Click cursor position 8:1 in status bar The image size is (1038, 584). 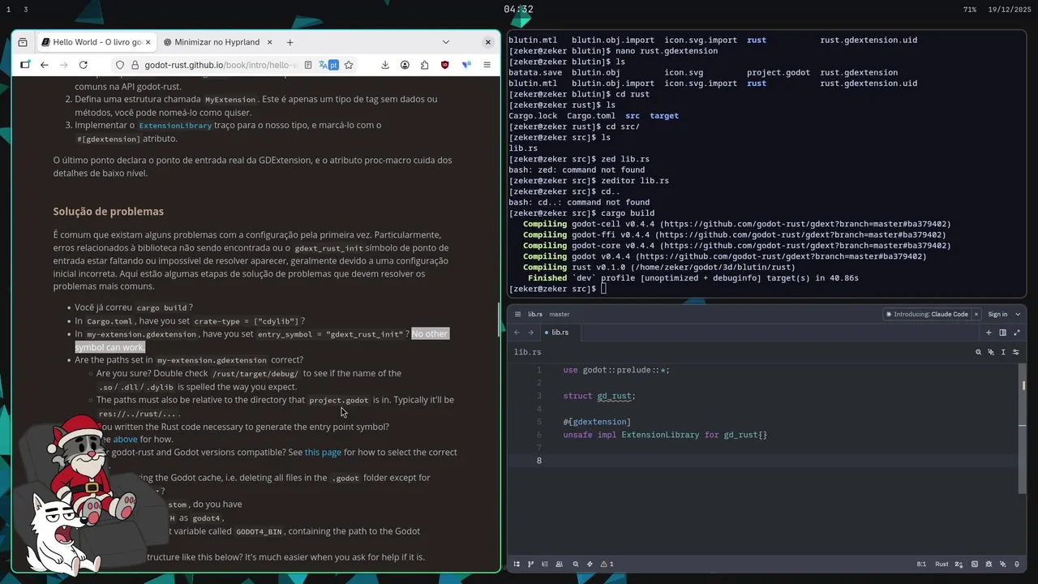[921, 564]
